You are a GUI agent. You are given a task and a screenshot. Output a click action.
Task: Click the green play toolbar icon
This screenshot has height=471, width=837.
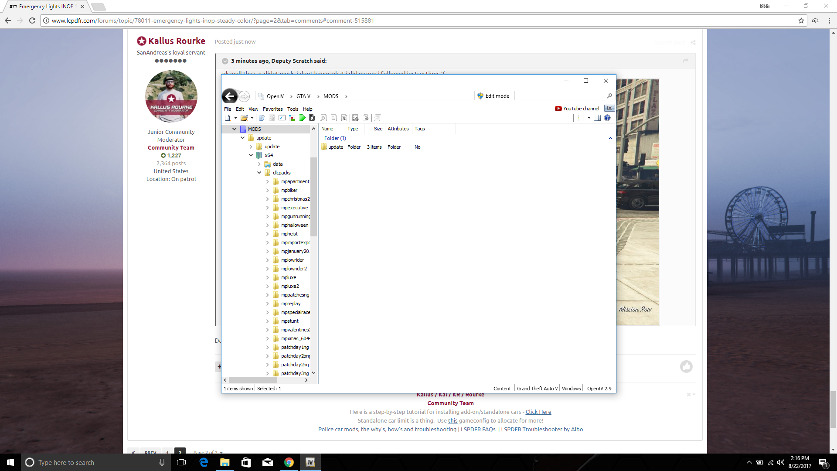pos(303,118)
